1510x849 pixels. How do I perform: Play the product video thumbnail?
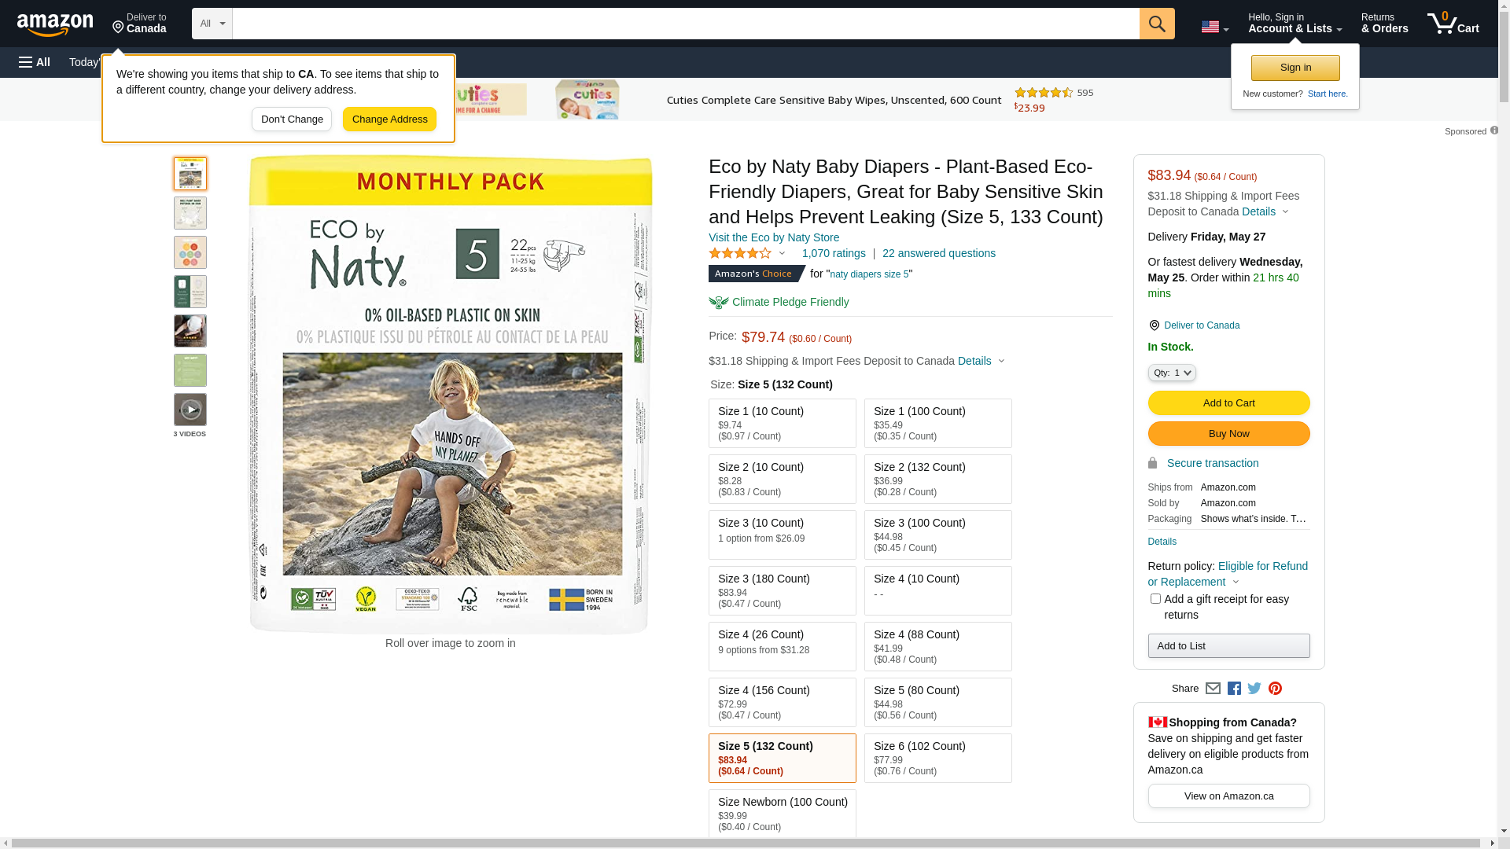pos(190,410)
